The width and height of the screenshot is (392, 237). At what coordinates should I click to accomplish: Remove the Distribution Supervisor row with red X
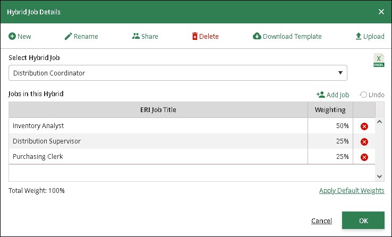tap(364, 142)
